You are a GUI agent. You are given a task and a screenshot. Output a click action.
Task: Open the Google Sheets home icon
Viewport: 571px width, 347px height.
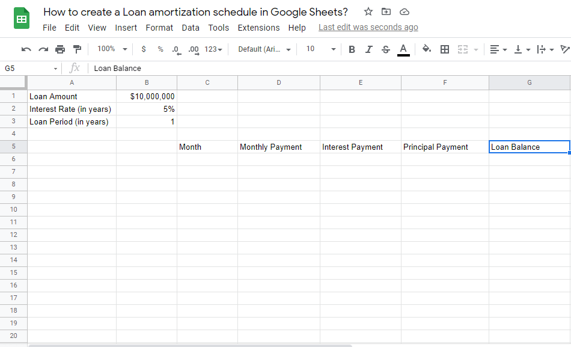tap(22, 18)
